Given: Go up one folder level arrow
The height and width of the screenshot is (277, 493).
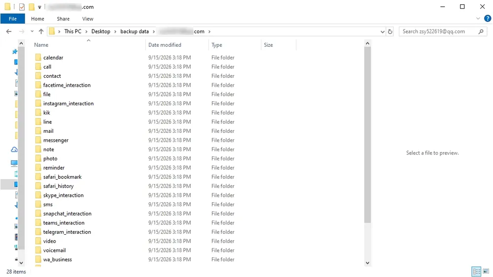Looking at the screenshot, I should pos(41,31).
